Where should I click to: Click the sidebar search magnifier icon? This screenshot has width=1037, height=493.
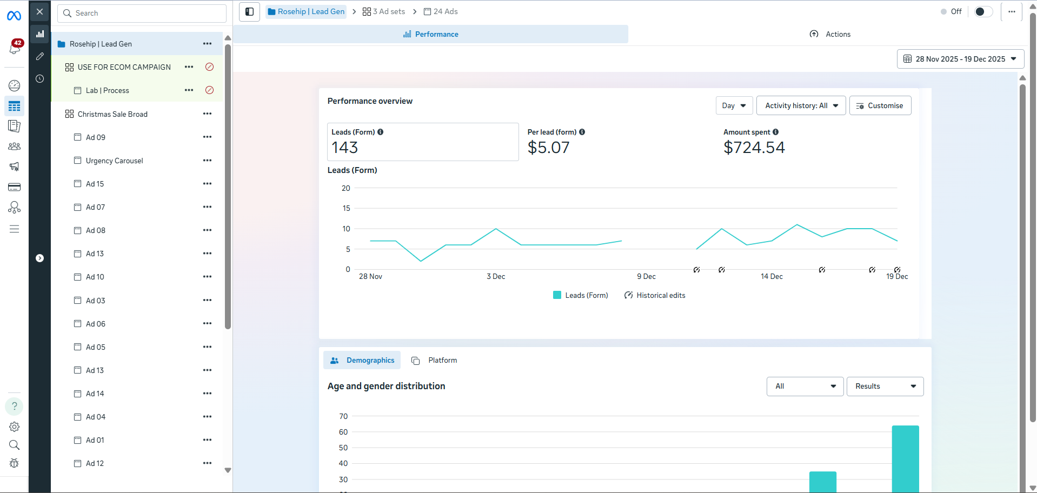(15, 445)
